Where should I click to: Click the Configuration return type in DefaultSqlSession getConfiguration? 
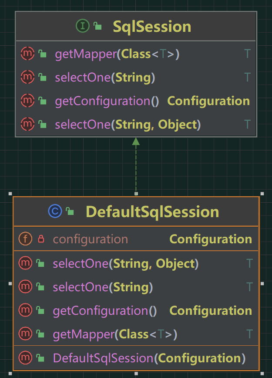(x=211, y=310)
